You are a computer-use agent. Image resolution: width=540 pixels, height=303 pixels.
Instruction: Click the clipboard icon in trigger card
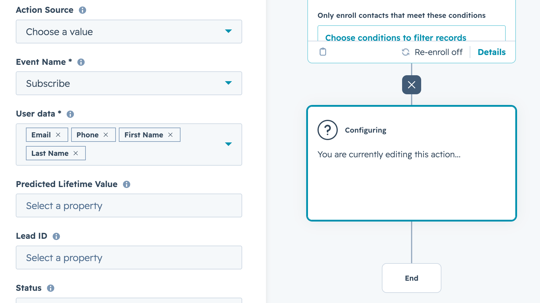pyautogui.click(x=323, y=52)
